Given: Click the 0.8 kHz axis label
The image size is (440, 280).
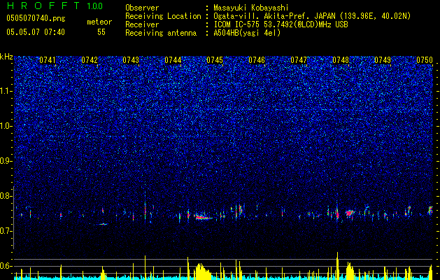Looking at the screenshot, I should pos(6,196).
